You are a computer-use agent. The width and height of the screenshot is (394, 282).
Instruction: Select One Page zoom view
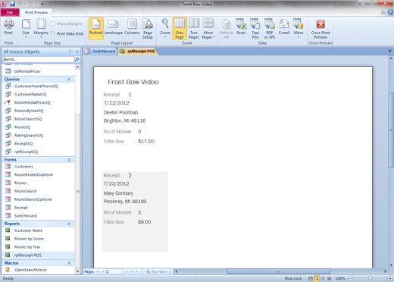pos(180,28)
